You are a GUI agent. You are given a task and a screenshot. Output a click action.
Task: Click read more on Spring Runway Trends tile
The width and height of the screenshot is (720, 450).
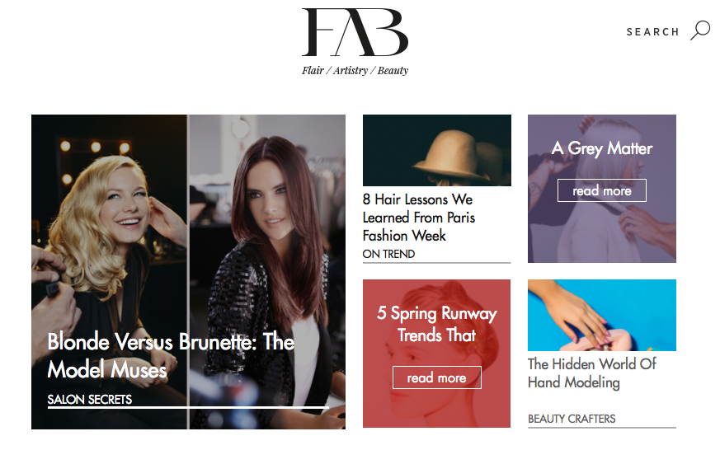tap(436, 377)
